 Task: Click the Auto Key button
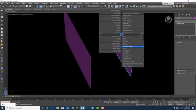170,102
